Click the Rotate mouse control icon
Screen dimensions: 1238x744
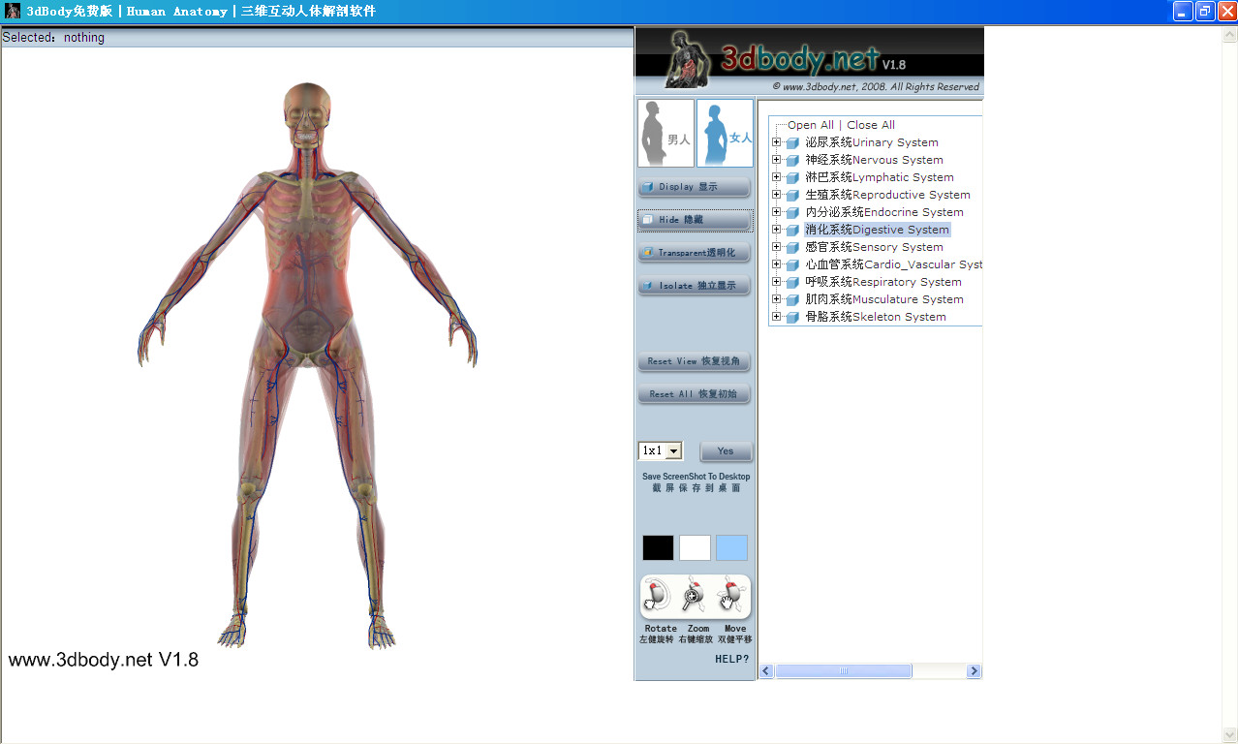[660, 596]
